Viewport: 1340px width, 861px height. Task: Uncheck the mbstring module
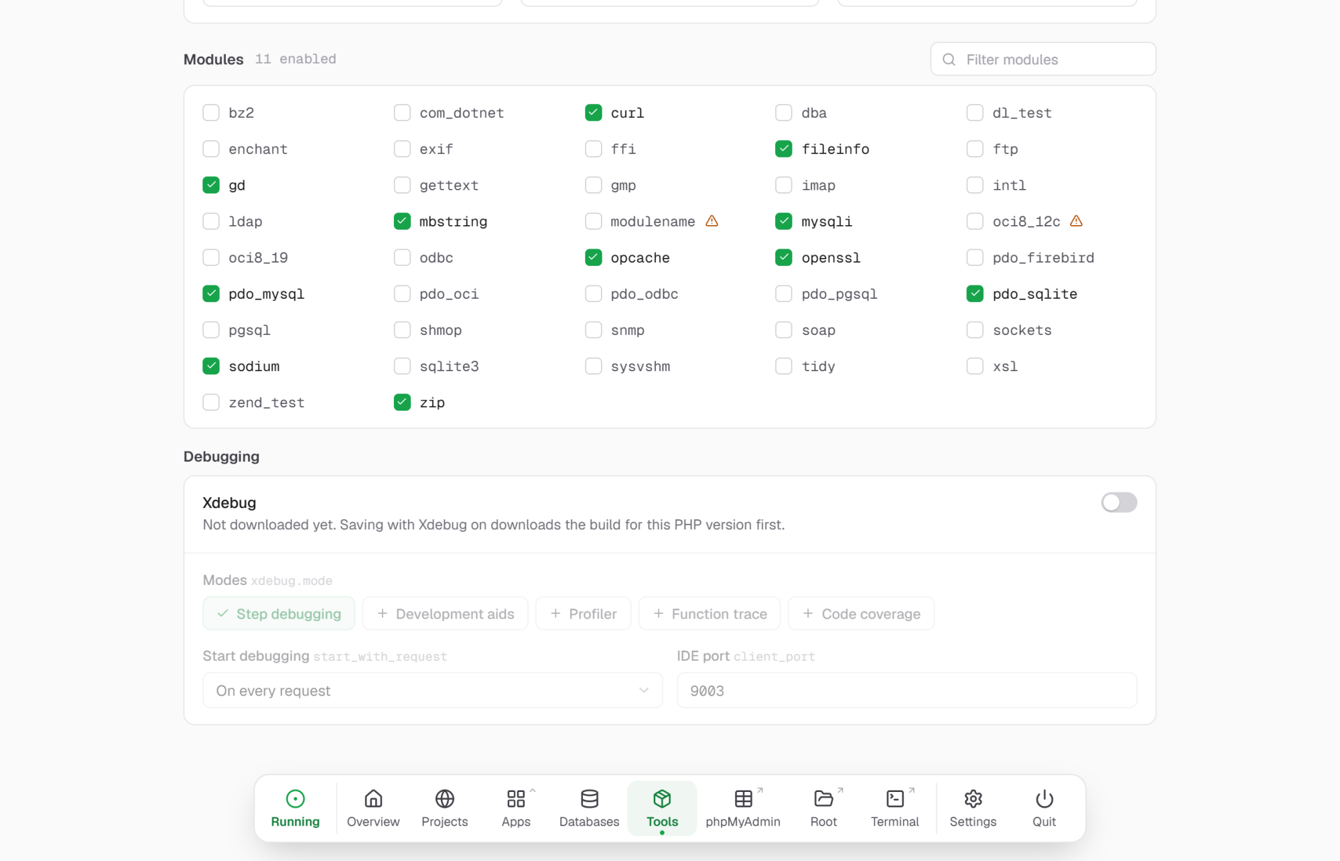[402, 221]
